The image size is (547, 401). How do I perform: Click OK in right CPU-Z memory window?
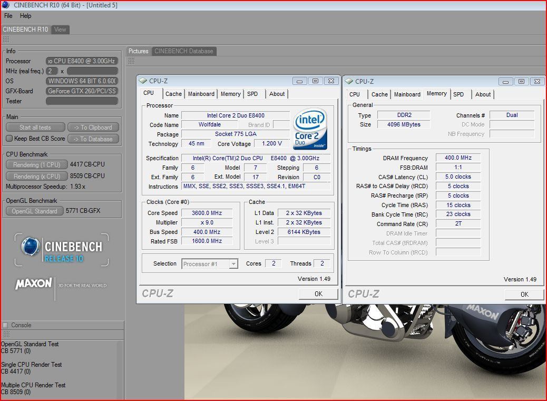524,295
